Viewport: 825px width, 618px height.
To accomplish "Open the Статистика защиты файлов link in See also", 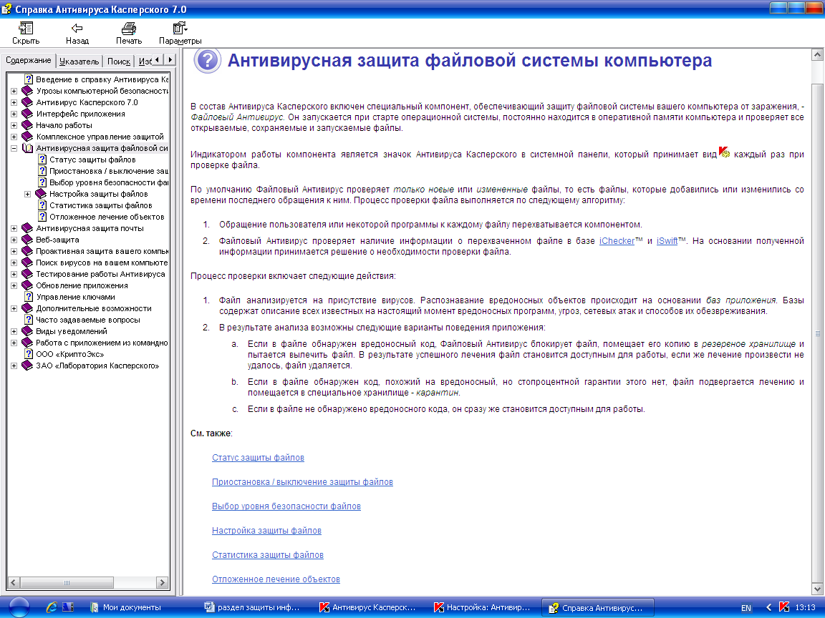I will [x=268, y=555].
